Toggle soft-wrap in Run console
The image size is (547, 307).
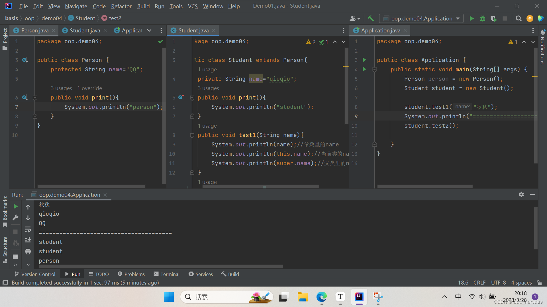tap(28, 229)
